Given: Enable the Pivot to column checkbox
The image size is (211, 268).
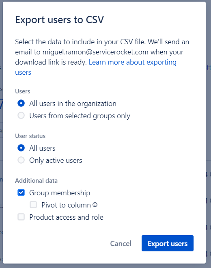Looking at the screenshot, I should [x=33, y=205].
